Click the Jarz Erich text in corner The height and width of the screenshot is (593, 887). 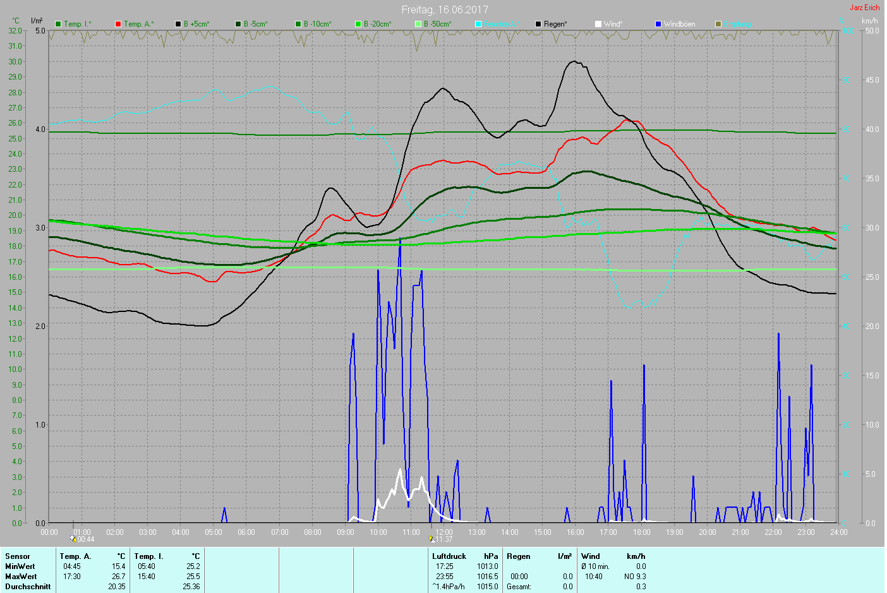pos(864,8)
